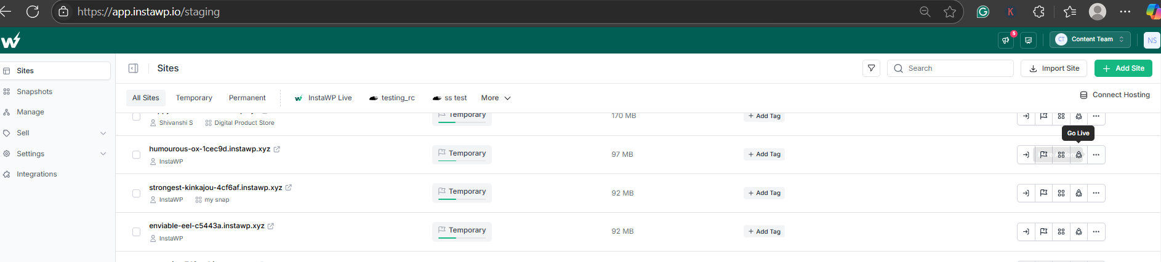Open the Content Team switcher dropdown
Screen dimensions: 1161x262
click(x=1090, y=39)
